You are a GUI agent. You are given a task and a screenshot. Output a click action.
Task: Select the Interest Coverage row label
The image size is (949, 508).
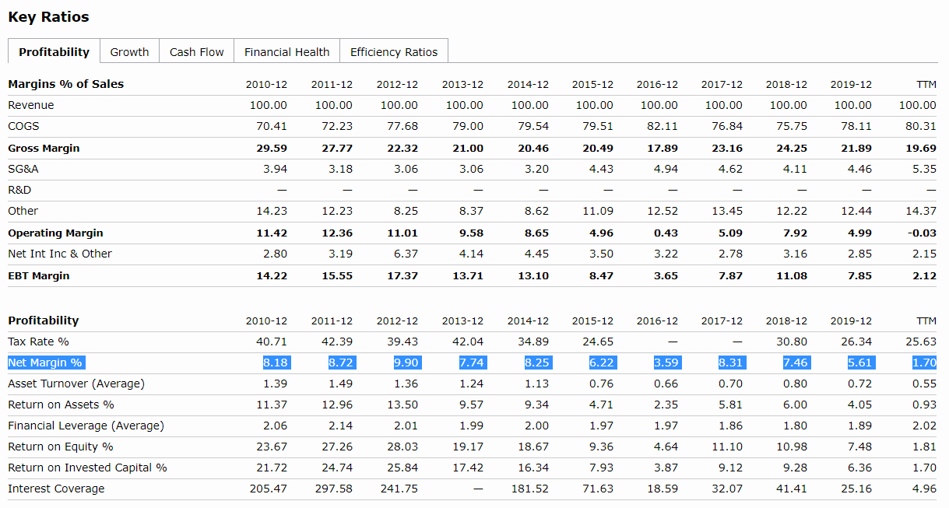tap(56, 489)
